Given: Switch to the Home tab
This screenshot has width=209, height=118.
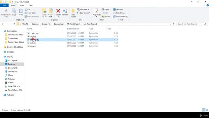Looking at the screenshot, I should point(13,5).
